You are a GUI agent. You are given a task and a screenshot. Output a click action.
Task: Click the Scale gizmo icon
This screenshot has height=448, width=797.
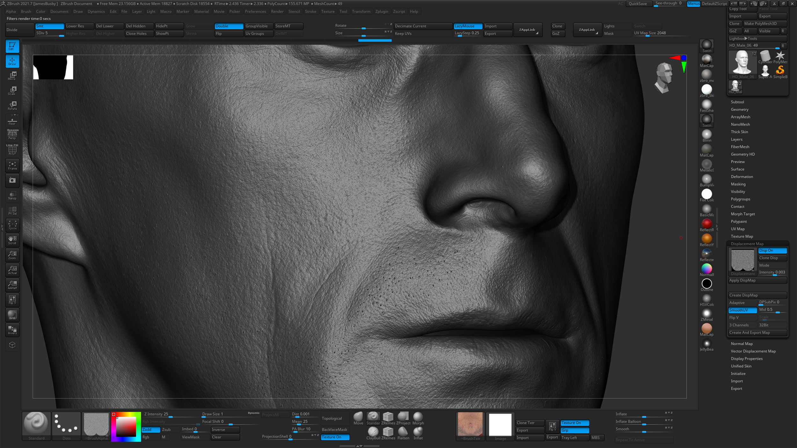click(x=12, y=91)
